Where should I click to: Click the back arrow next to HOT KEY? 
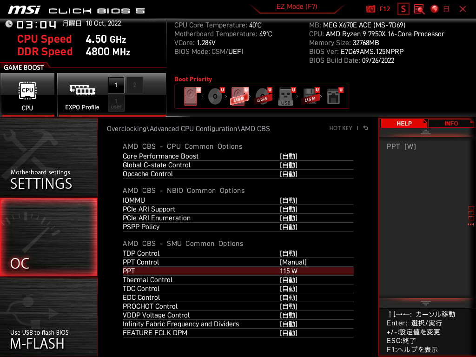[x=366, y=128]
